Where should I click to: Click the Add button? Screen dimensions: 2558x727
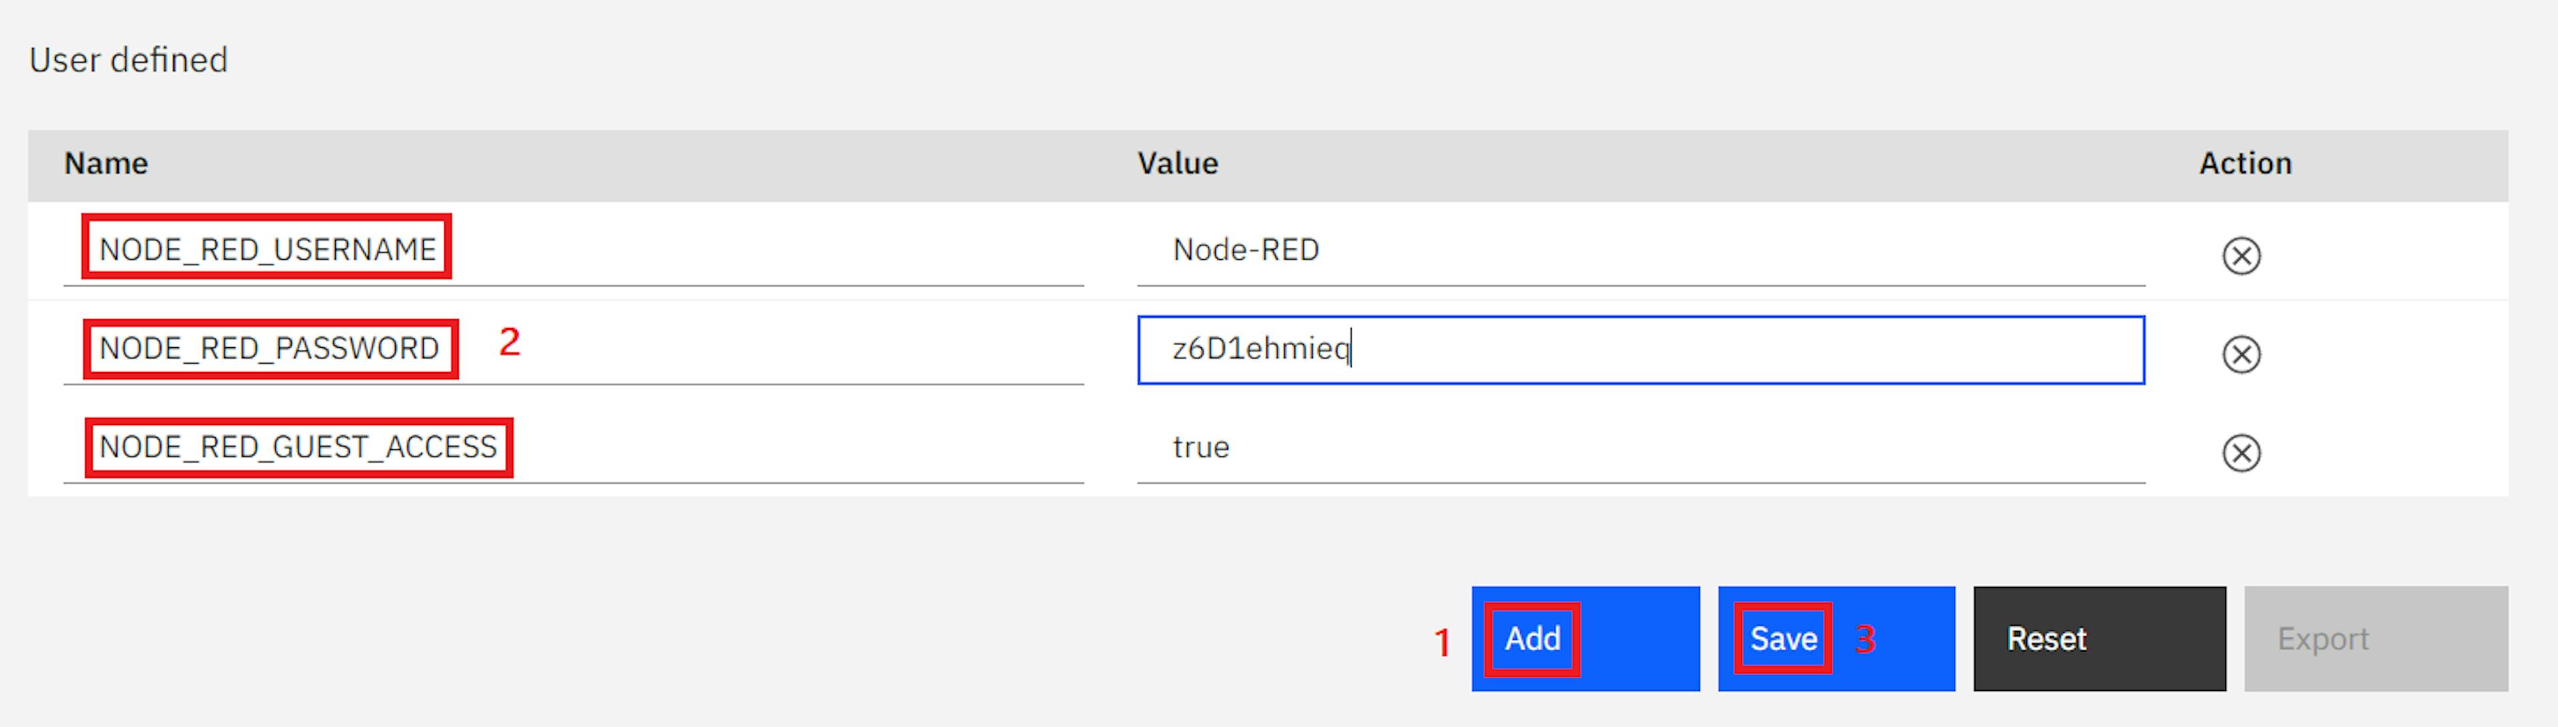click(x=1585, y=638)
